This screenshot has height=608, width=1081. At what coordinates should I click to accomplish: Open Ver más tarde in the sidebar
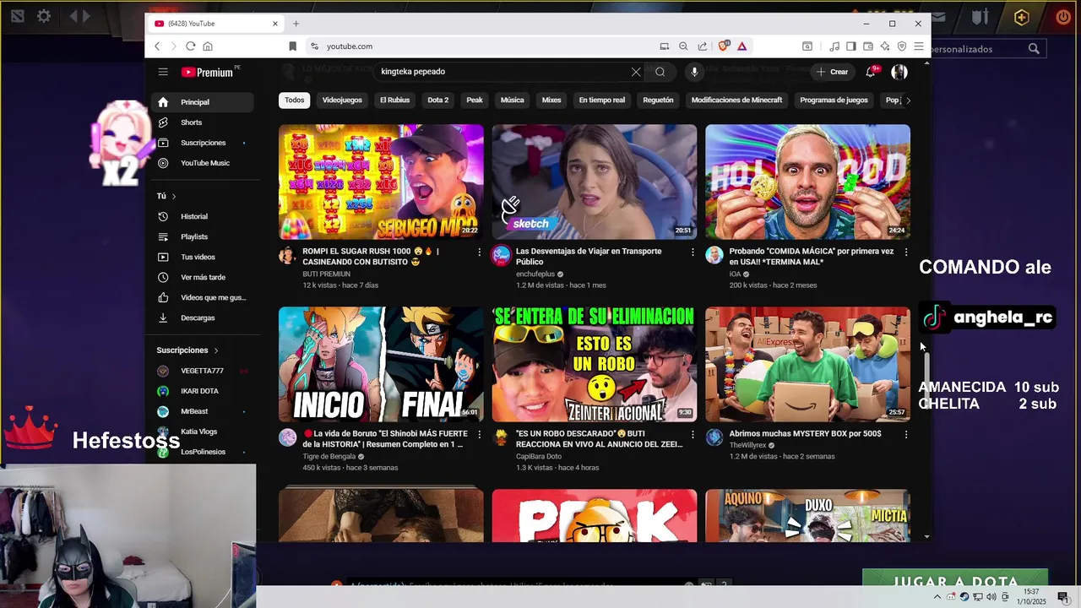click(203, 277)
